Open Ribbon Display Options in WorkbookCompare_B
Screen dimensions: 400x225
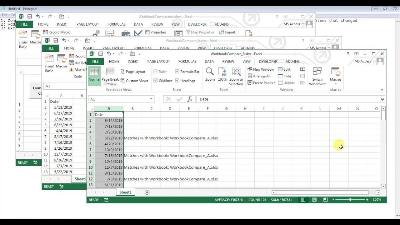click(x=356, y=54)
